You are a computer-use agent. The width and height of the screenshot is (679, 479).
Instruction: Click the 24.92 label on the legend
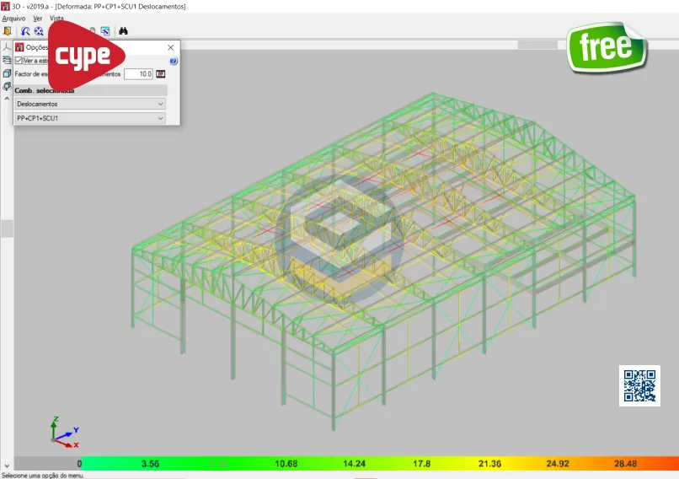558,464
